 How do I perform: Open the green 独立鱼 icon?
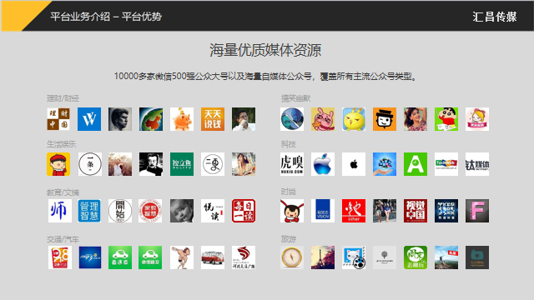(x=182, y=164)
